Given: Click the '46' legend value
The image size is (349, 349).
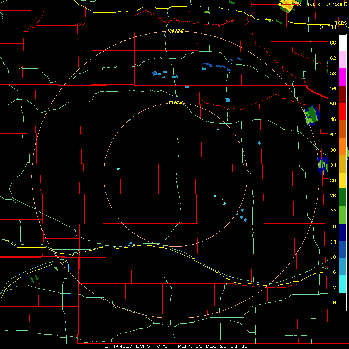Looking at the screenshot, I should click(333, 119).
